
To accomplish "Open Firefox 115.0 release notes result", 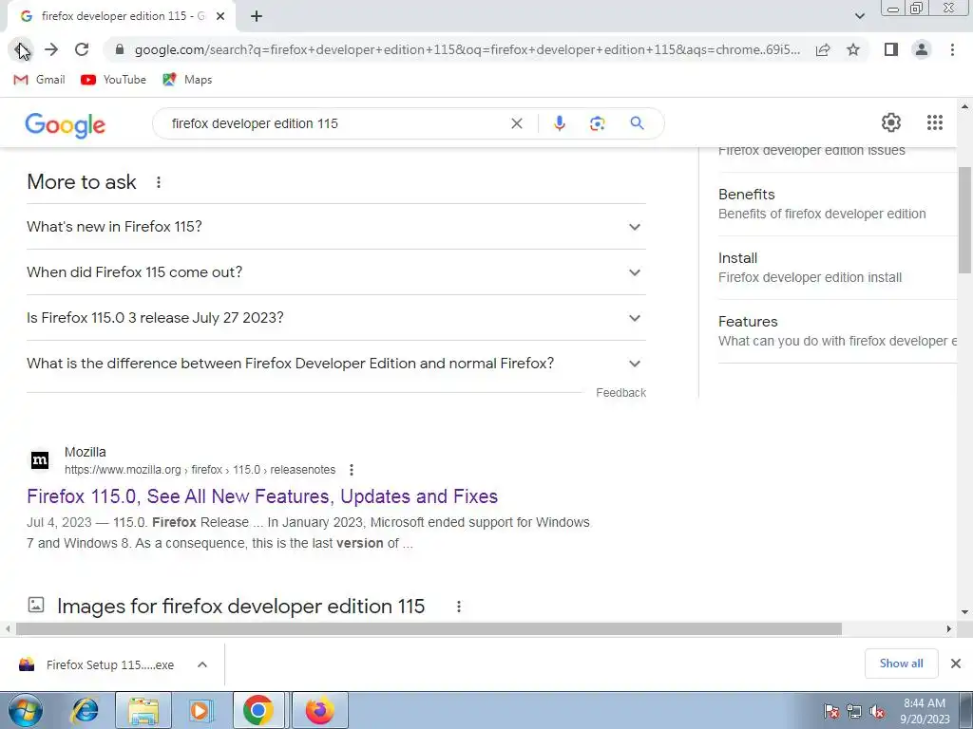I will tap(262, 496).
